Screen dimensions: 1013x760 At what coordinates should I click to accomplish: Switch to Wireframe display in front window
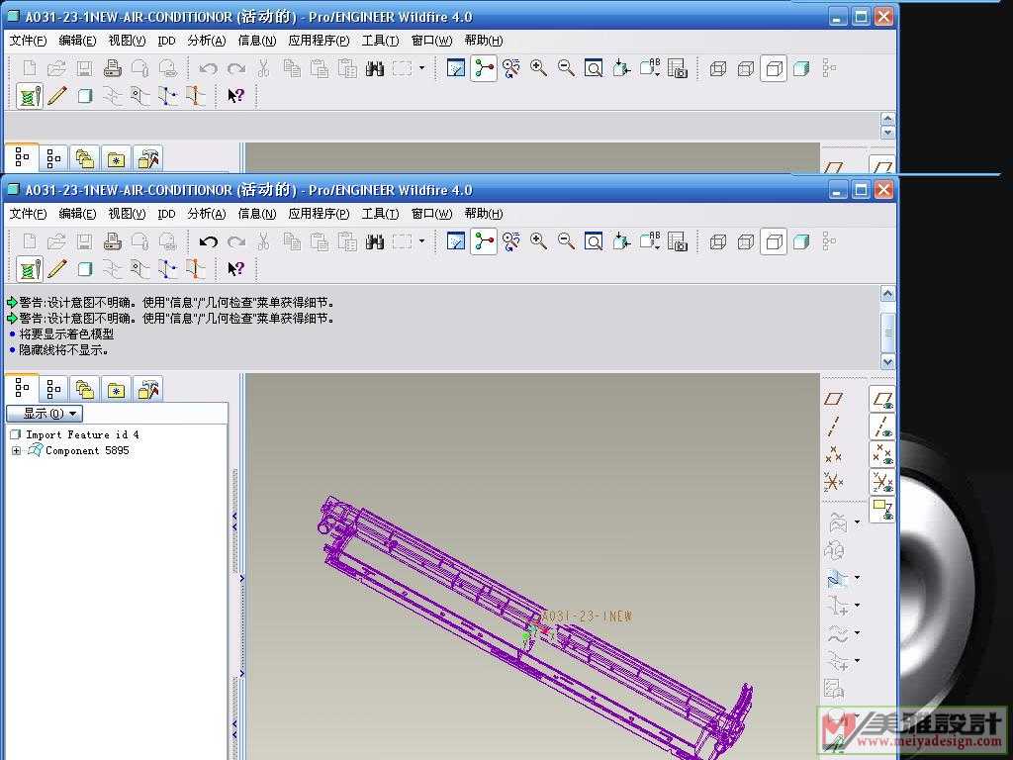tap(718, 241)
